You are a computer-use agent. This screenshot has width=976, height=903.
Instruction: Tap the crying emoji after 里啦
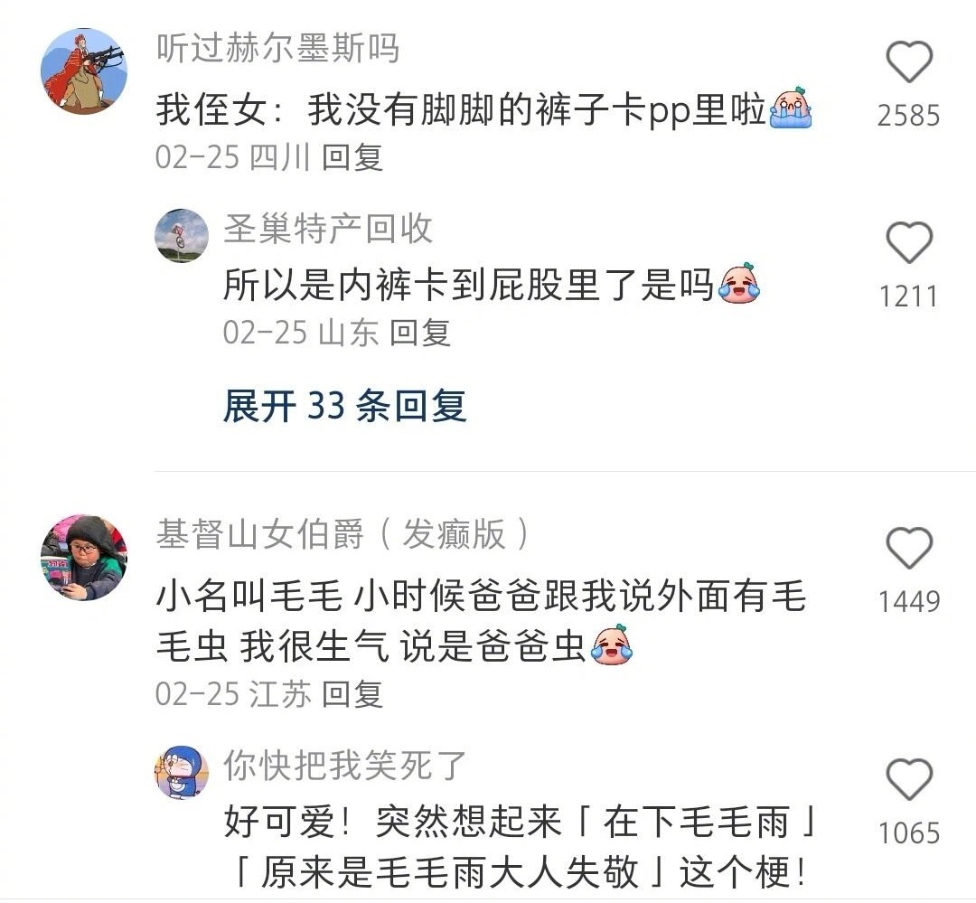791,108
